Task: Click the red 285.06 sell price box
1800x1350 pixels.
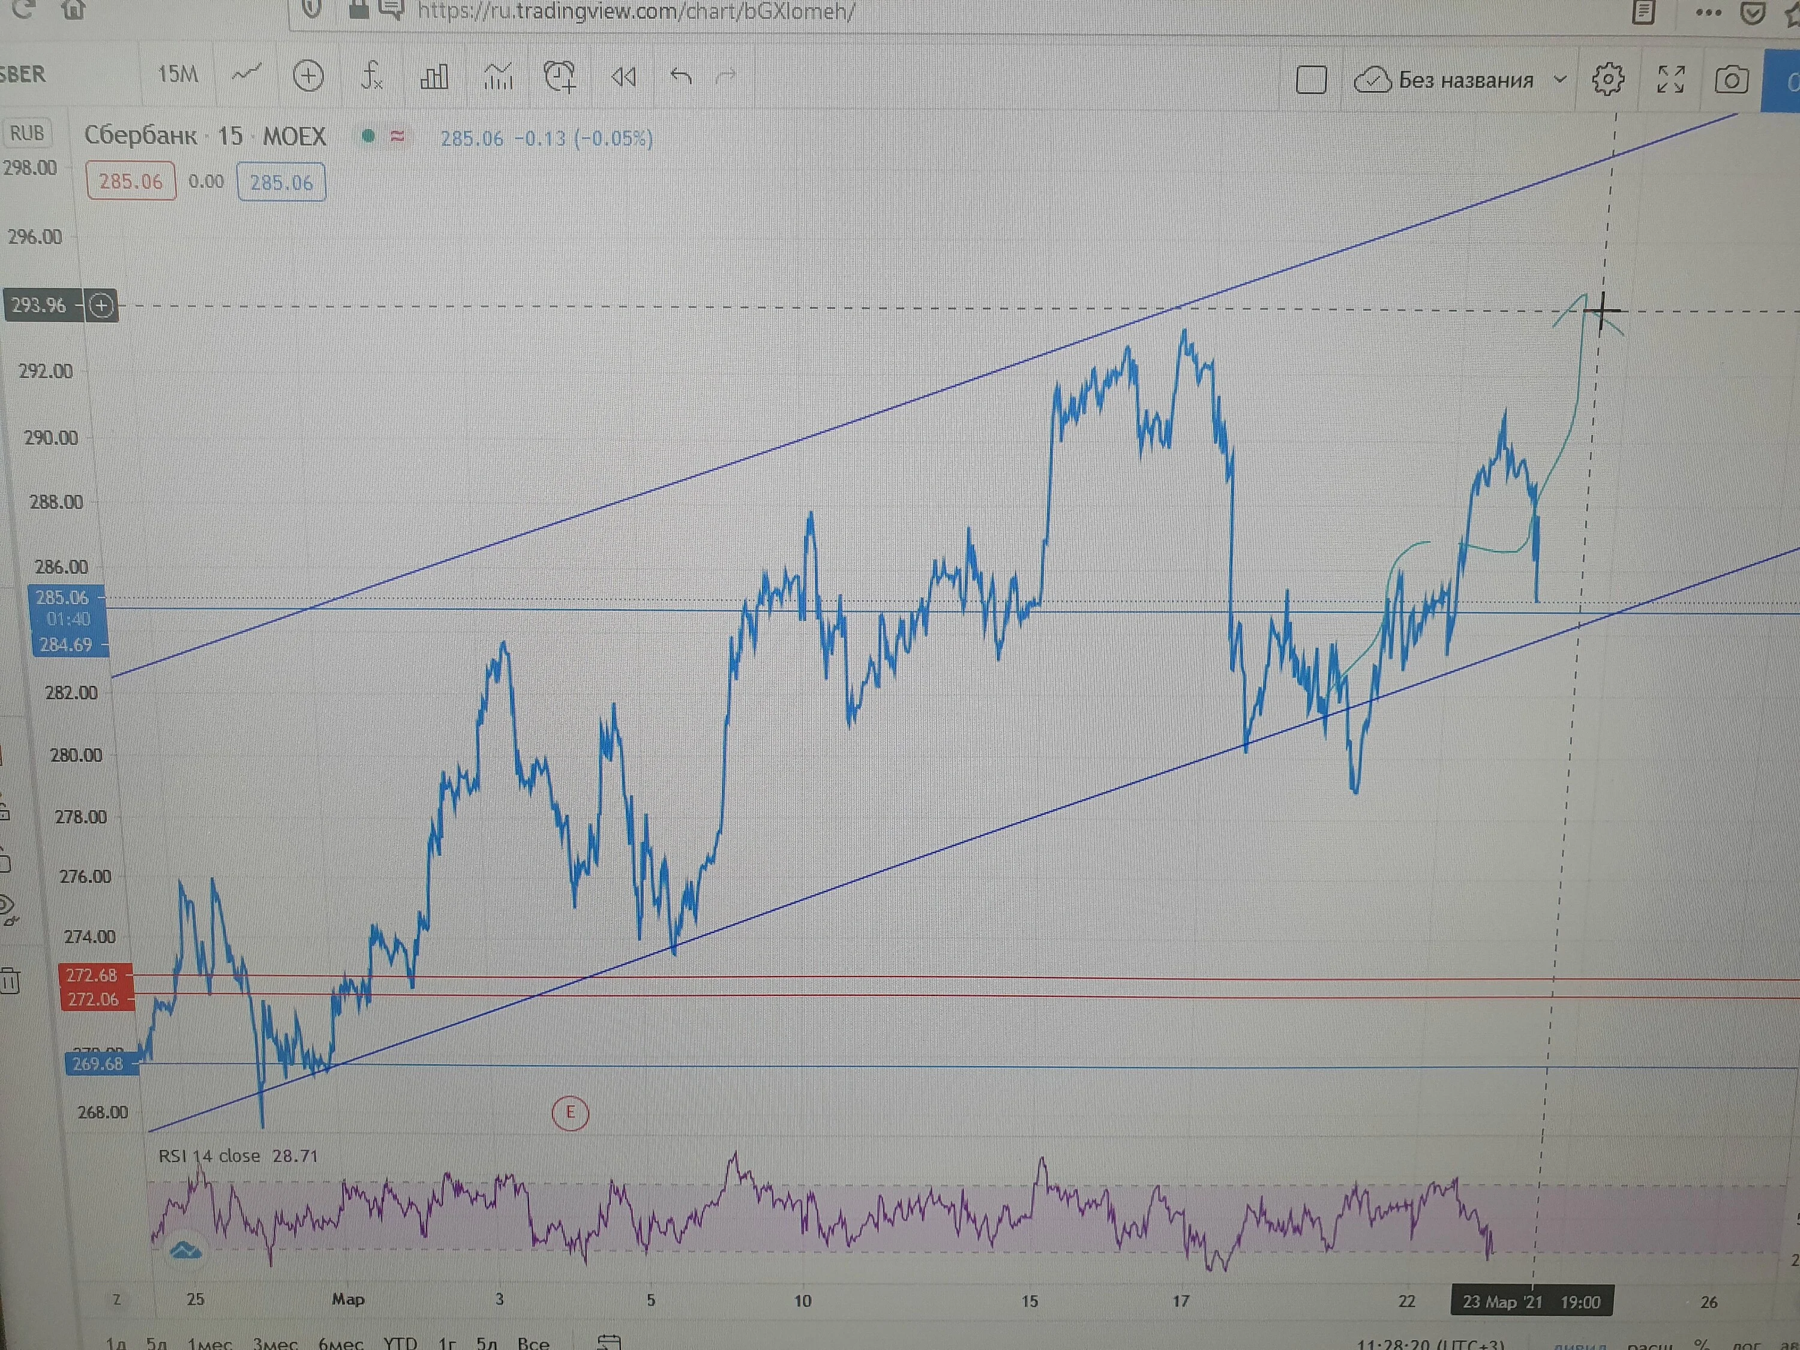Action: 131,181
